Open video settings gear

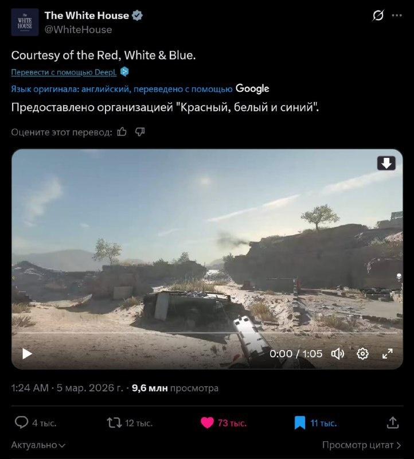tap(362, 353)
